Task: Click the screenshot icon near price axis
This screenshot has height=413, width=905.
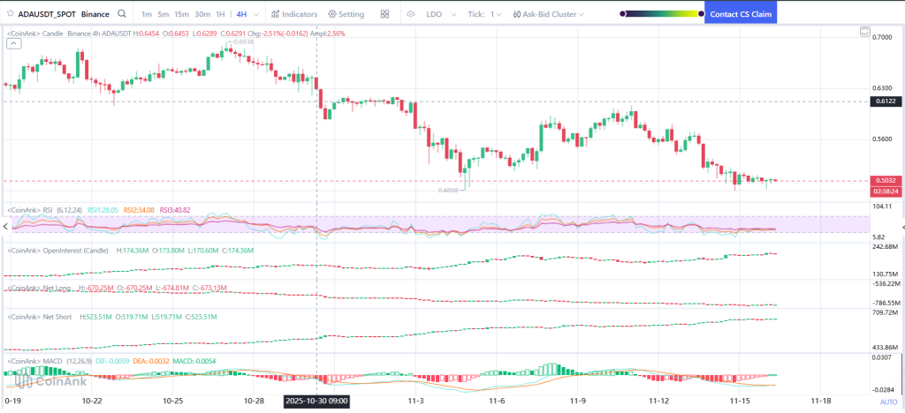Action: [865, 32]
